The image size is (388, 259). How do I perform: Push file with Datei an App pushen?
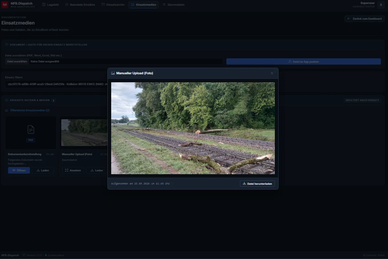[x=304, y=61]
